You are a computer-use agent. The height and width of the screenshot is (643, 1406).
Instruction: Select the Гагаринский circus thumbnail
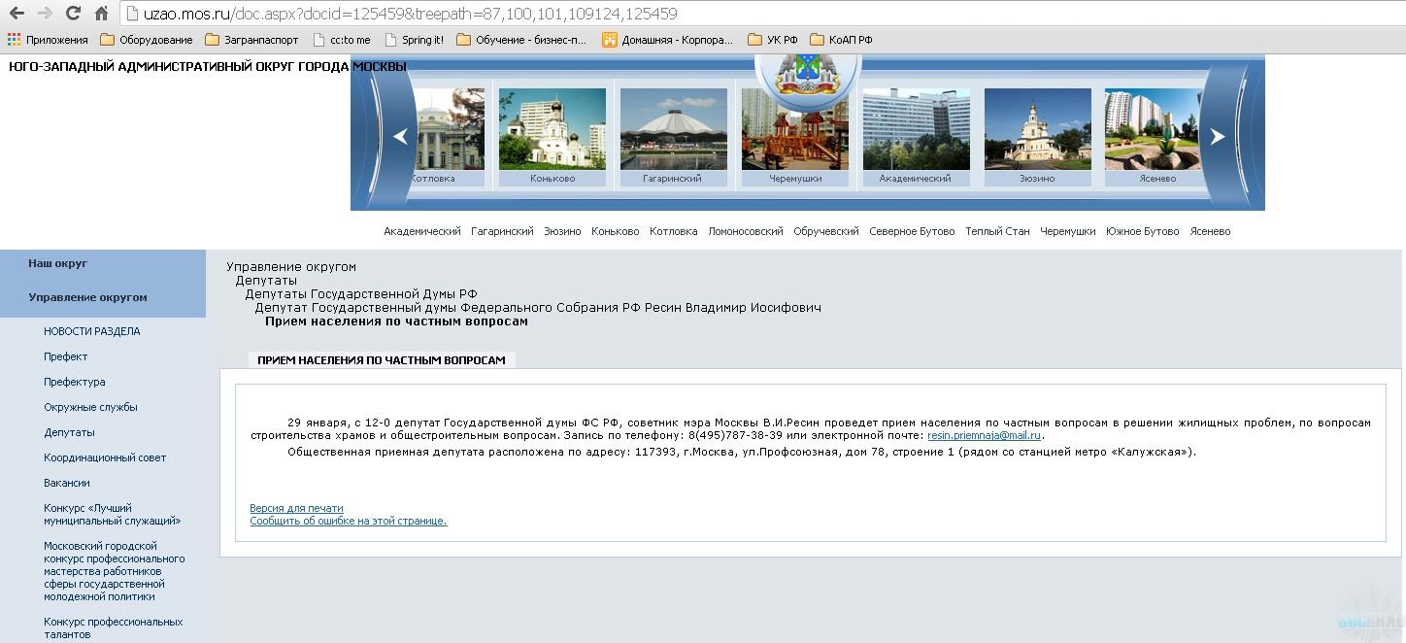pyautogui.click(x=673, y=129)
